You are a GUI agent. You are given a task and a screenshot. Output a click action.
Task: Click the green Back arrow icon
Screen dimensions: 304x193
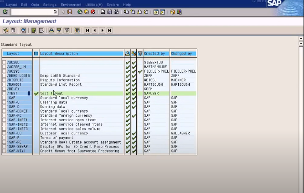point(80,12)
